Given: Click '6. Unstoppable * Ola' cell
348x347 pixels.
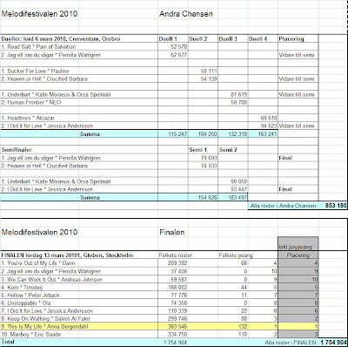Looking at the screenshot, I should 26,303.
